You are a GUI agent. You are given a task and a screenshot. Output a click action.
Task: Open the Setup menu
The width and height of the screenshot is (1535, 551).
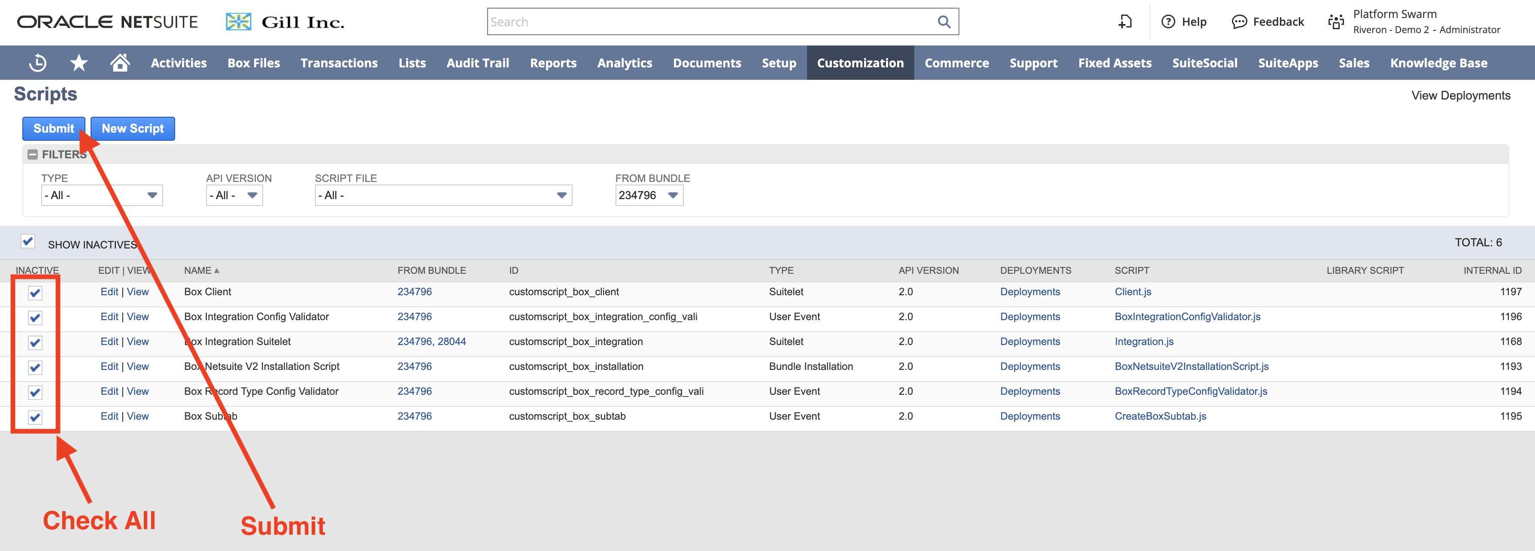tap(779, 63)
